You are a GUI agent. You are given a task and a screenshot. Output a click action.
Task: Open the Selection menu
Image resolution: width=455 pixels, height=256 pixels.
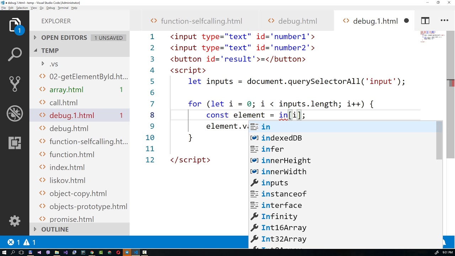22,8
